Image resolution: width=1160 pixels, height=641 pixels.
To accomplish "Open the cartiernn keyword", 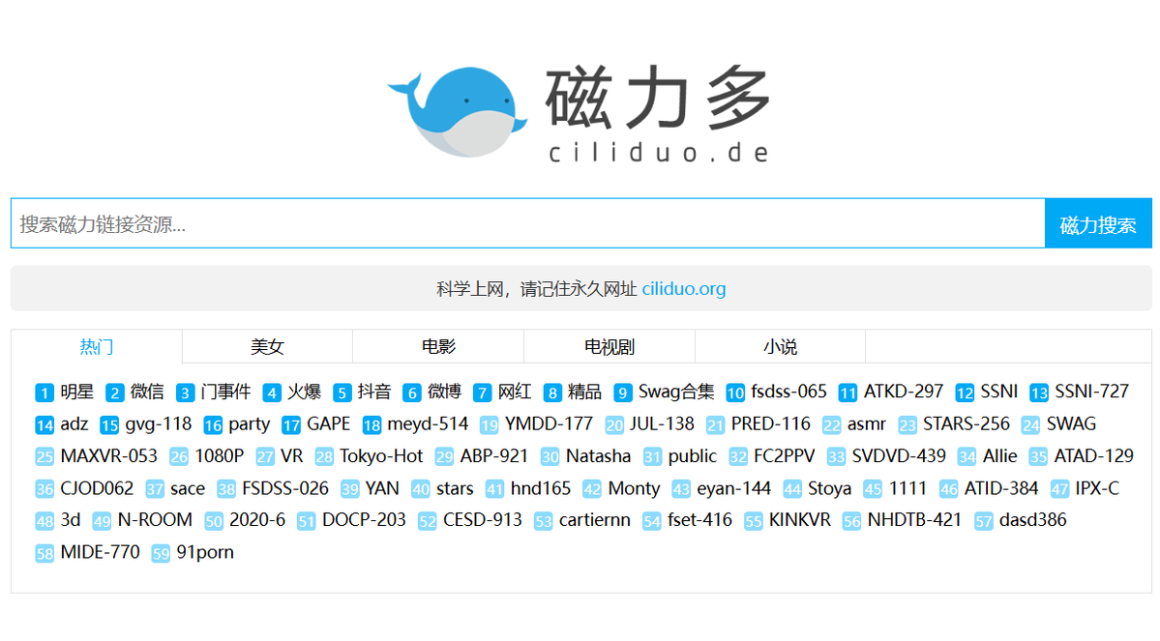I will (595, 520).
